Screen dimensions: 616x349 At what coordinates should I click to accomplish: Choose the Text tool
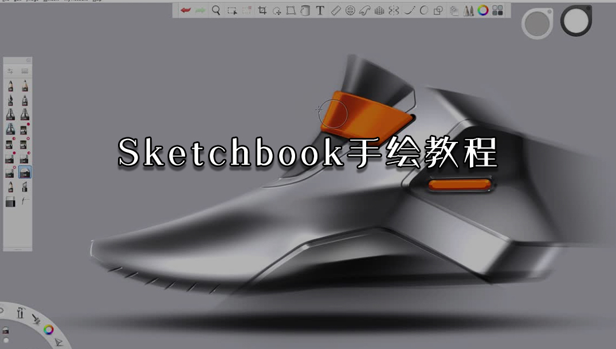click(x=320, y=10)
